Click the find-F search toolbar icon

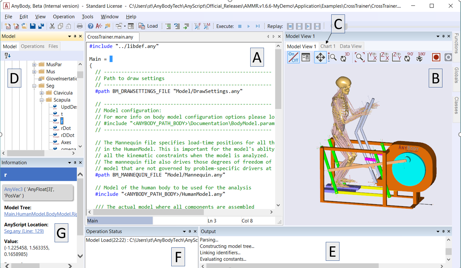pyautogui.click(x=198, y=26)
